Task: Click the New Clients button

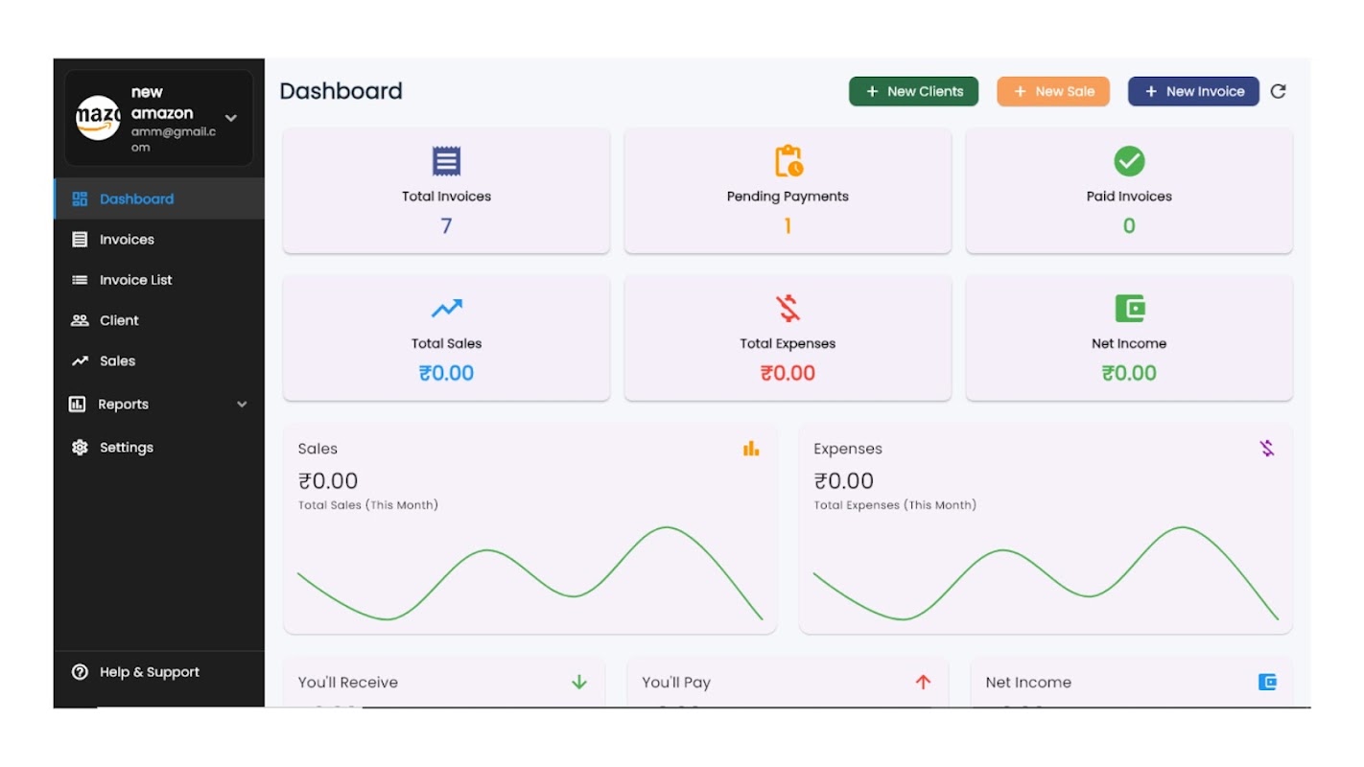Action: pos(913,91)
